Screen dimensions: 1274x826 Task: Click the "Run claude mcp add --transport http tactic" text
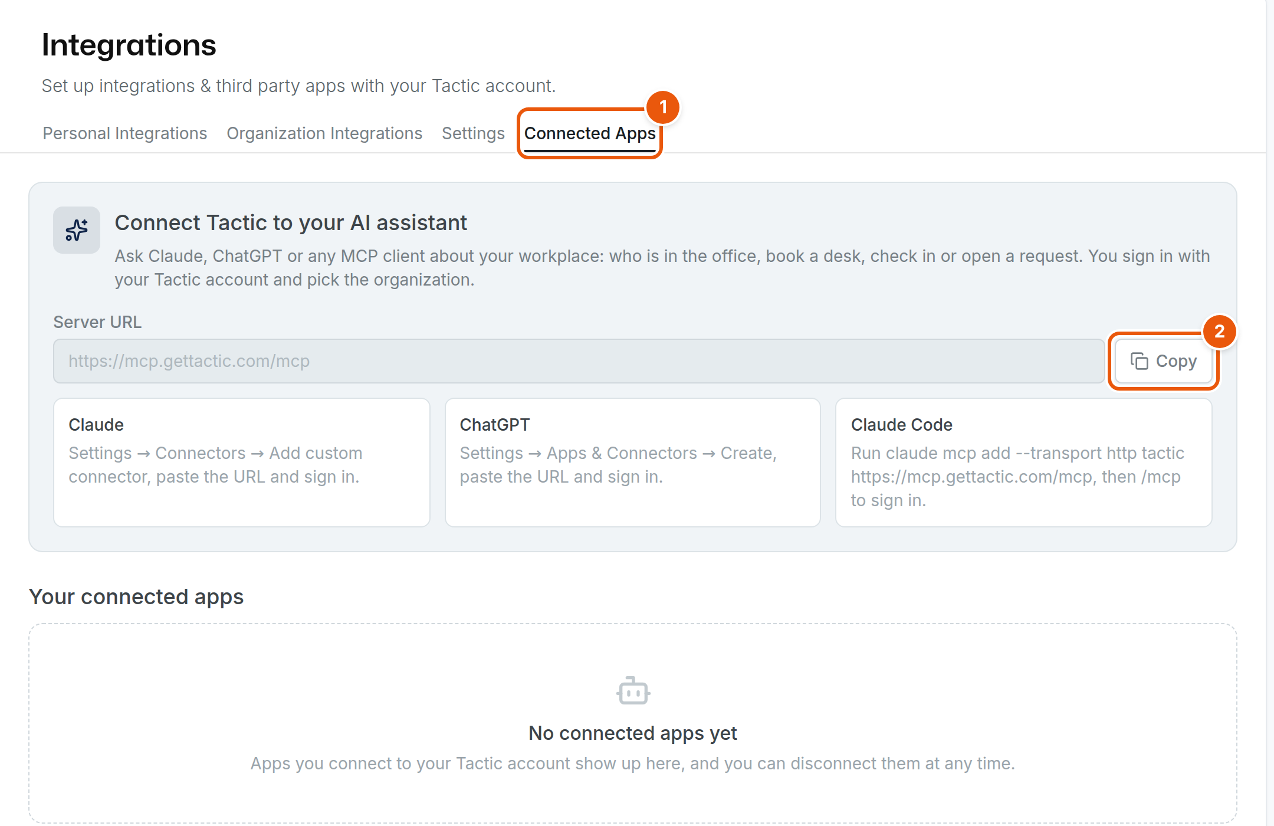point(1017,453)
